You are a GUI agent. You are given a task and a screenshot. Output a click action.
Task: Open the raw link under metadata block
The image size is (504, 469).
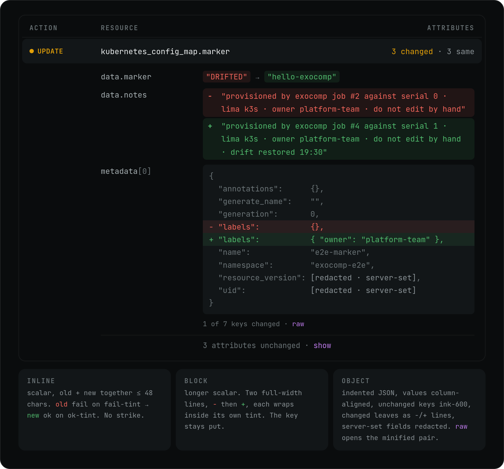(x=298, y=324)
